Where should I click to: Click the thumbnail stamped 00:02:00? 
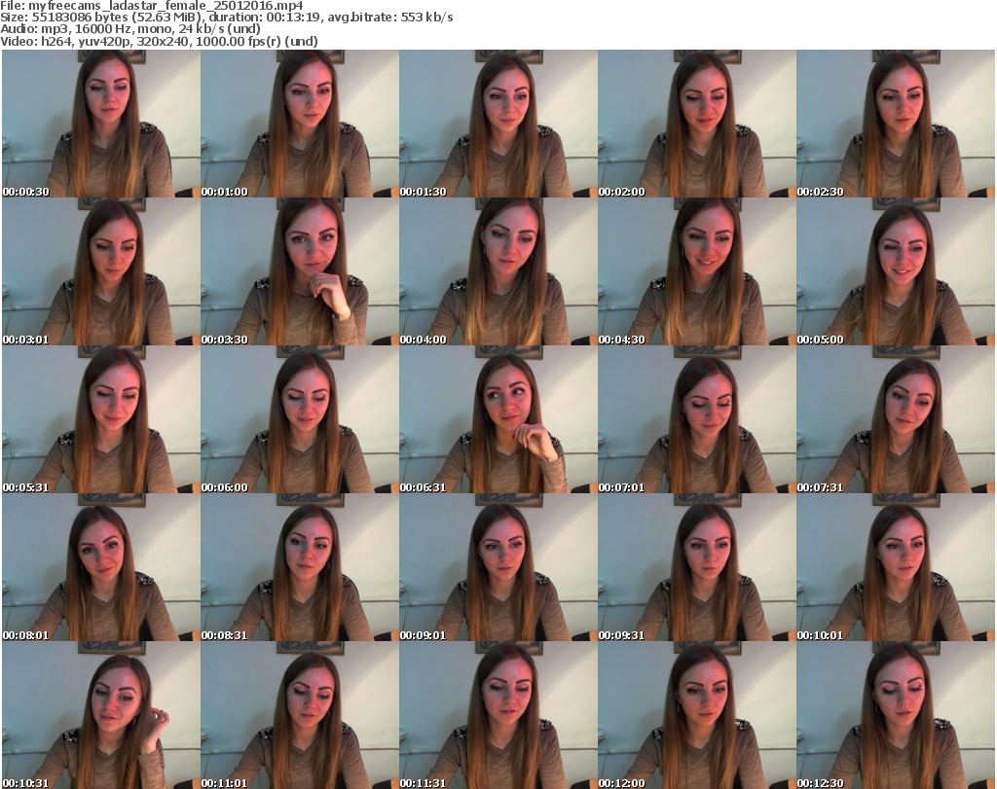(697, 124)
